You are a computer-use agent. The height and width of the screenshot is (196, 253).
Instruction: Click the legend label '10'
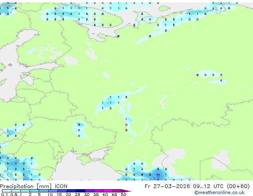click(50, 194)
